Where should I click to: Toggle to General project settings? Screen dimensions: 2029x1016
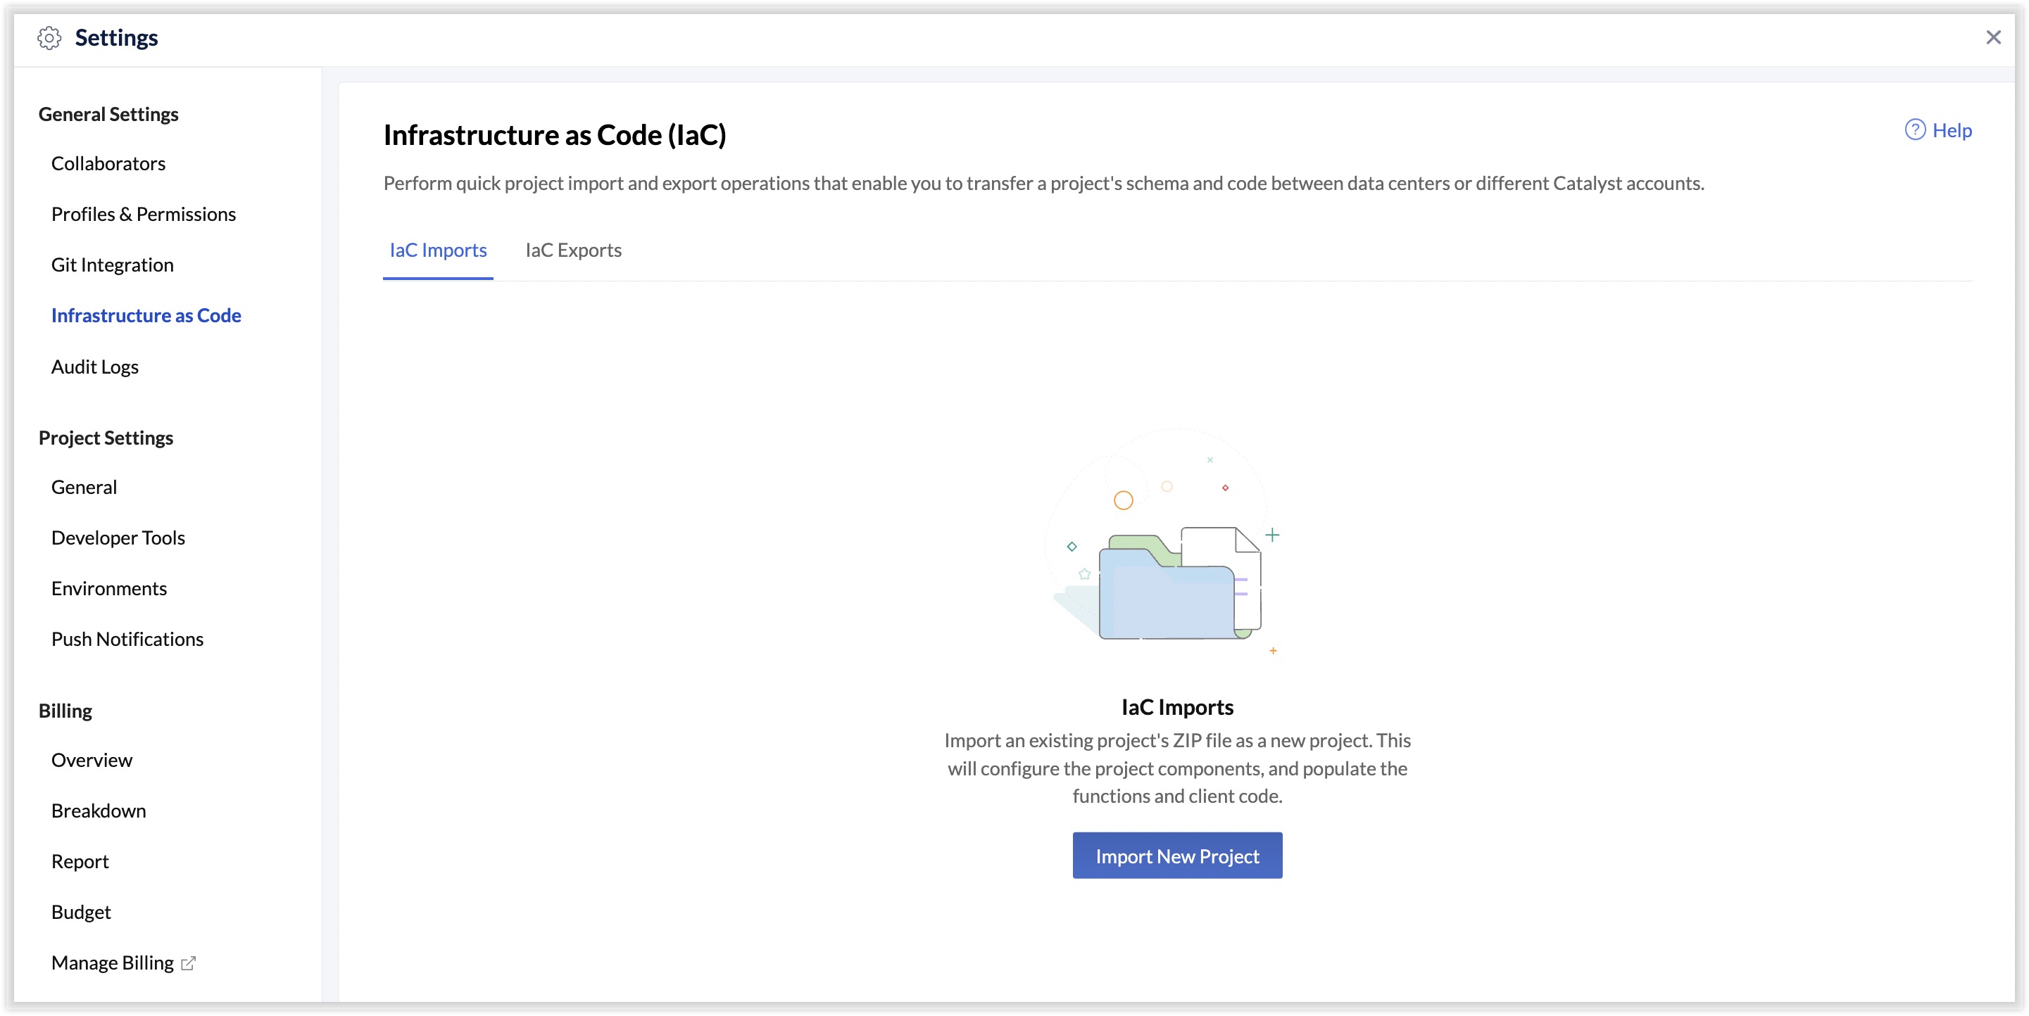tap(84, 486)
